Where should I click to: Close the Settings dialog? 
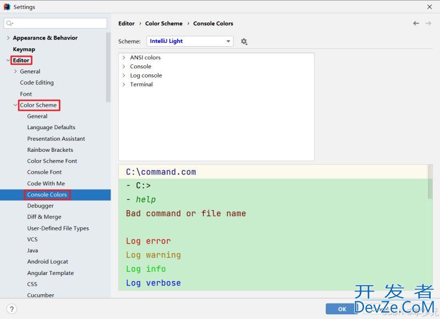(x=430, y=7)
